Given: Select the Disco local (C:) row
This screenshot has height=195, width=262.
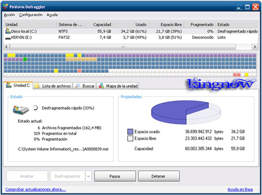Looking at the screenshot, I should 131,31.
